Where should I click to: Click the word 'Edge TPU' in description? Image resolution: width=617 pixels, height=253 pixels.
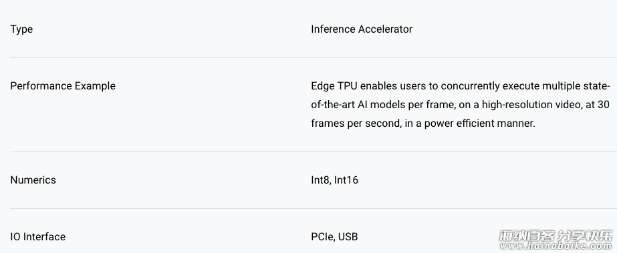(334, 86)
